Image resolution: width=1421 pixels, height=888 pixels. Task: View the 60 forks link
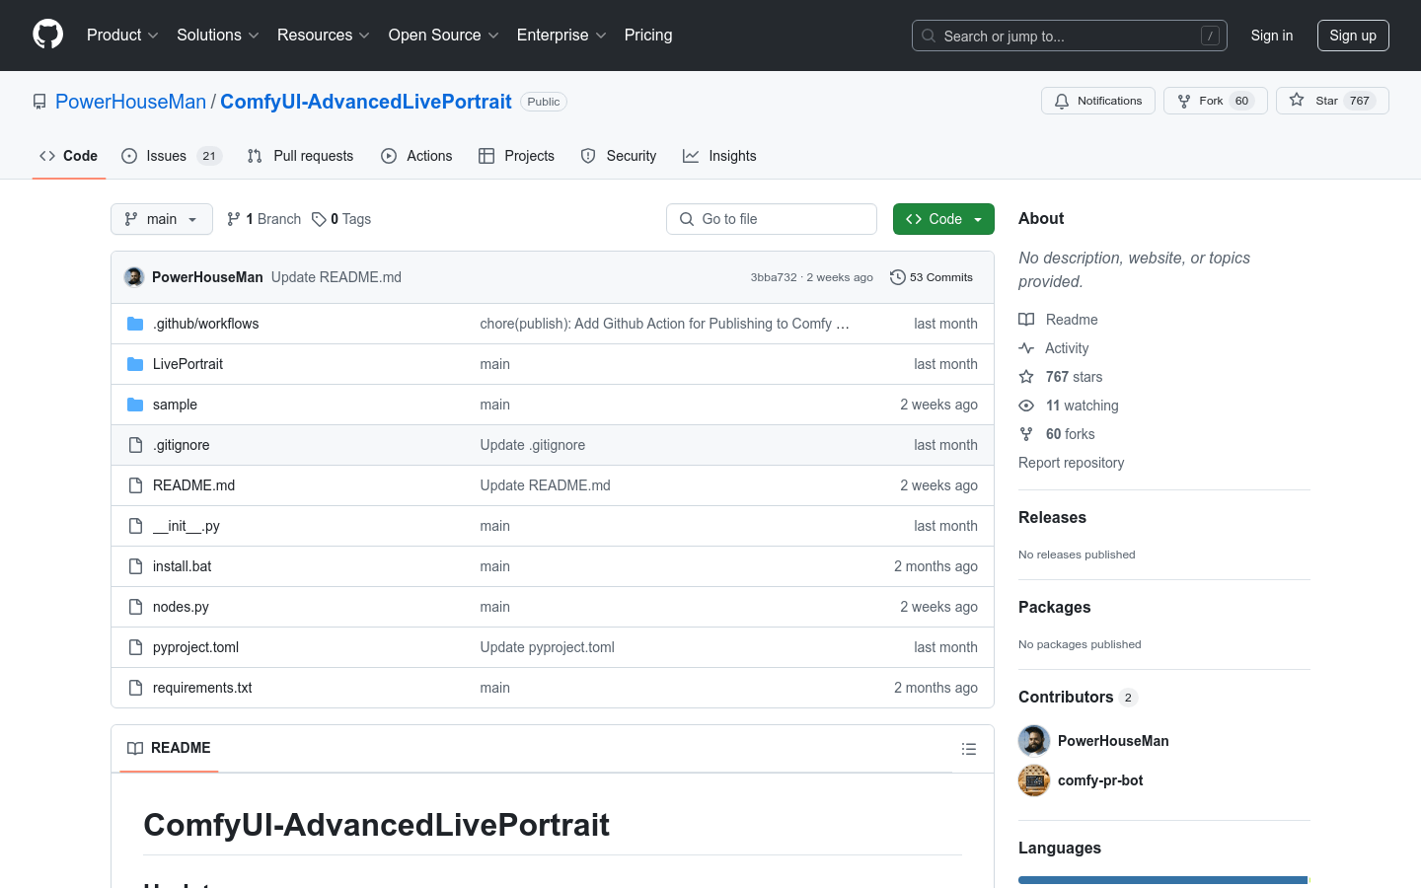point(1057,434)
